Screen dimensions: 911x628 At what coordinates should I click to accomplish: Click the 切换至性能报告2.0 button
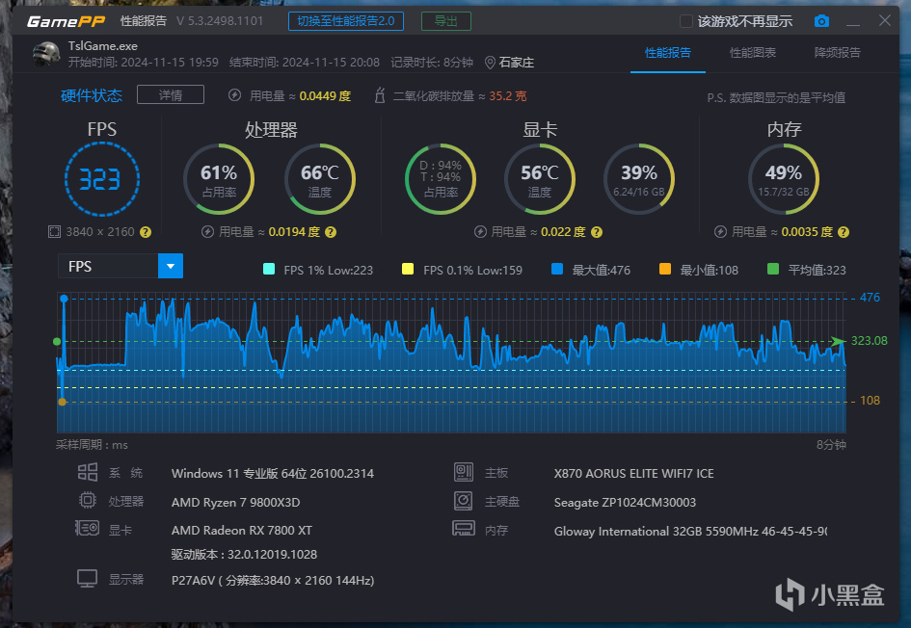(346, 21)
